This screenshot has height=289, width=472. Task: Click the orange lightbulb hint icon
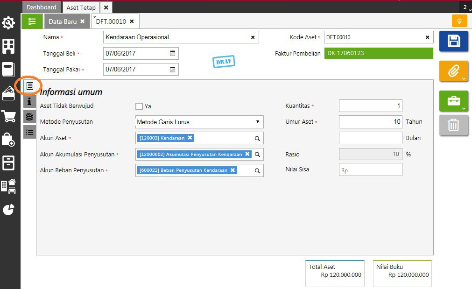pos(459,21)
